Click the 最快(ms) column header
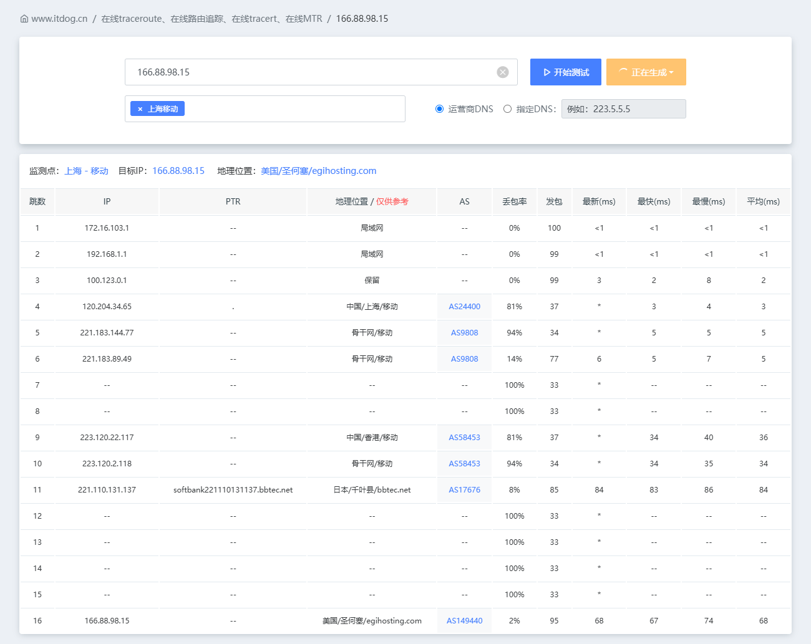Screen dimensions: 811x644 click(x=654, y=201)
